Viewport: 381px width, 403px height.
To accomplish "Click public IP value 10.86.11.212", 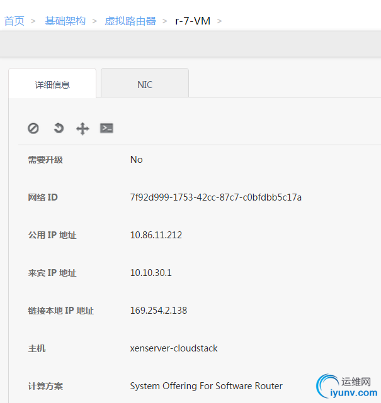I will [x=156, y=235].
